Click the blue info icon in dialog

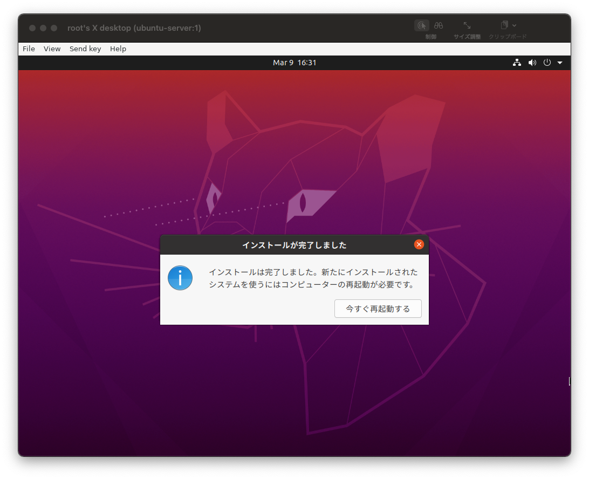180,278
